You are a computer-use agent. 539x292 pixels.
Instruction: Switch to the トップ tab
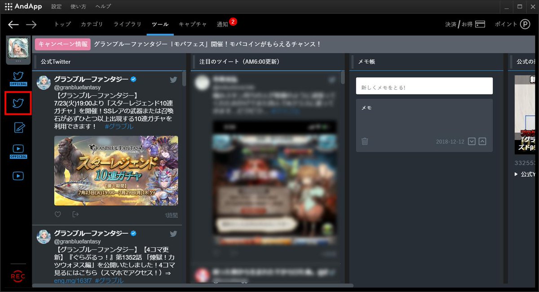(62, 24)
